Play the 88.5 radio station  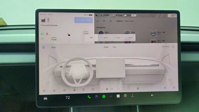coord(104,32)
